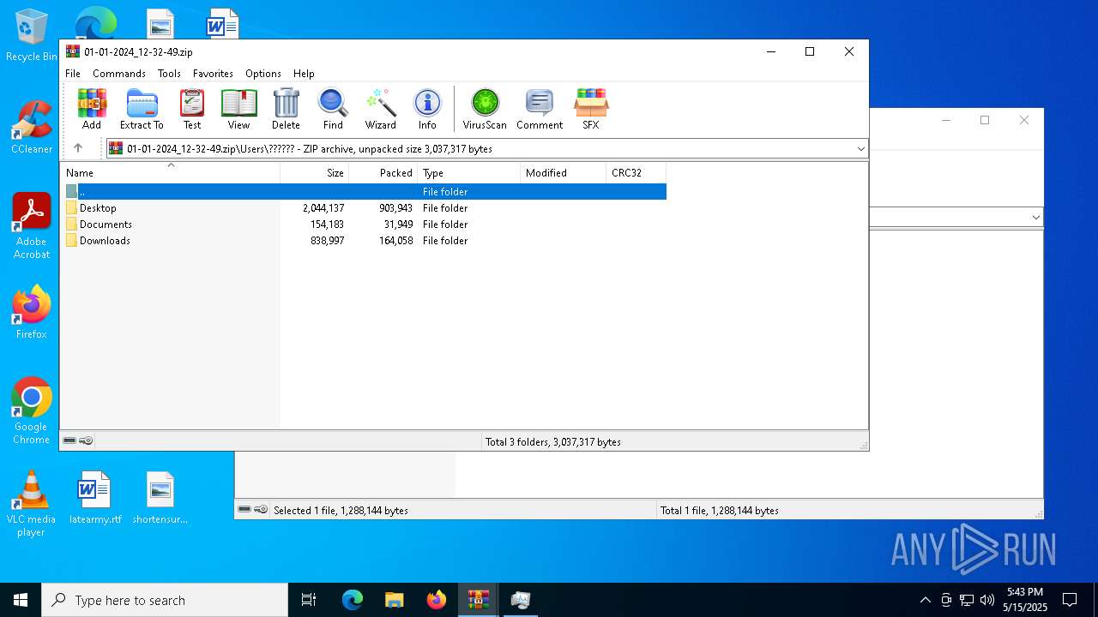Click the key icon in status bar

[x=86, y=440]
